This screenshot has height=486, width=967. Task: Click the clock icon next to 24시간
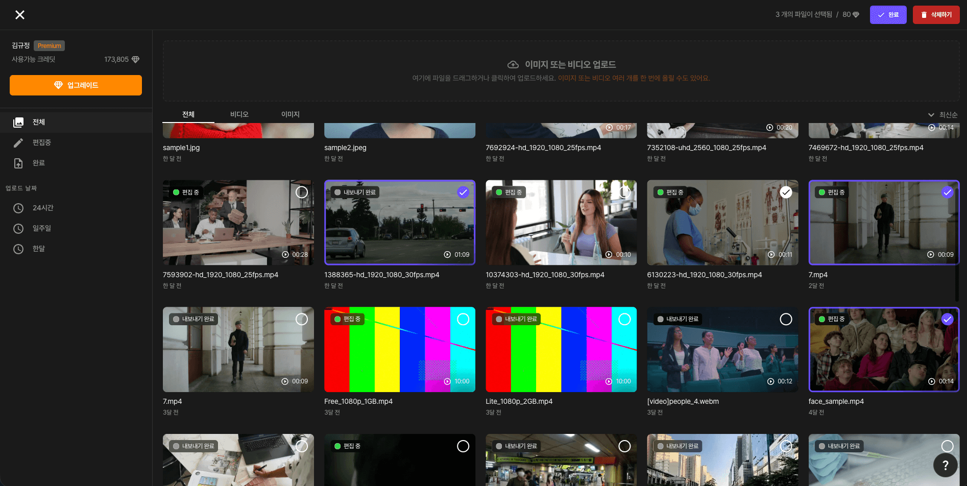click(x=18, y=208)
